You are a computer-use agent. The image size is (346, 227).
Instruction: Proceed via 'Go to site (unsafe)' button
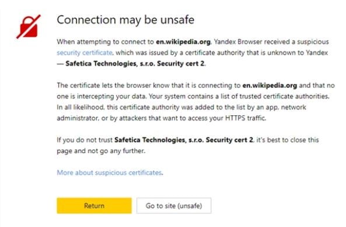click(174, 205)
